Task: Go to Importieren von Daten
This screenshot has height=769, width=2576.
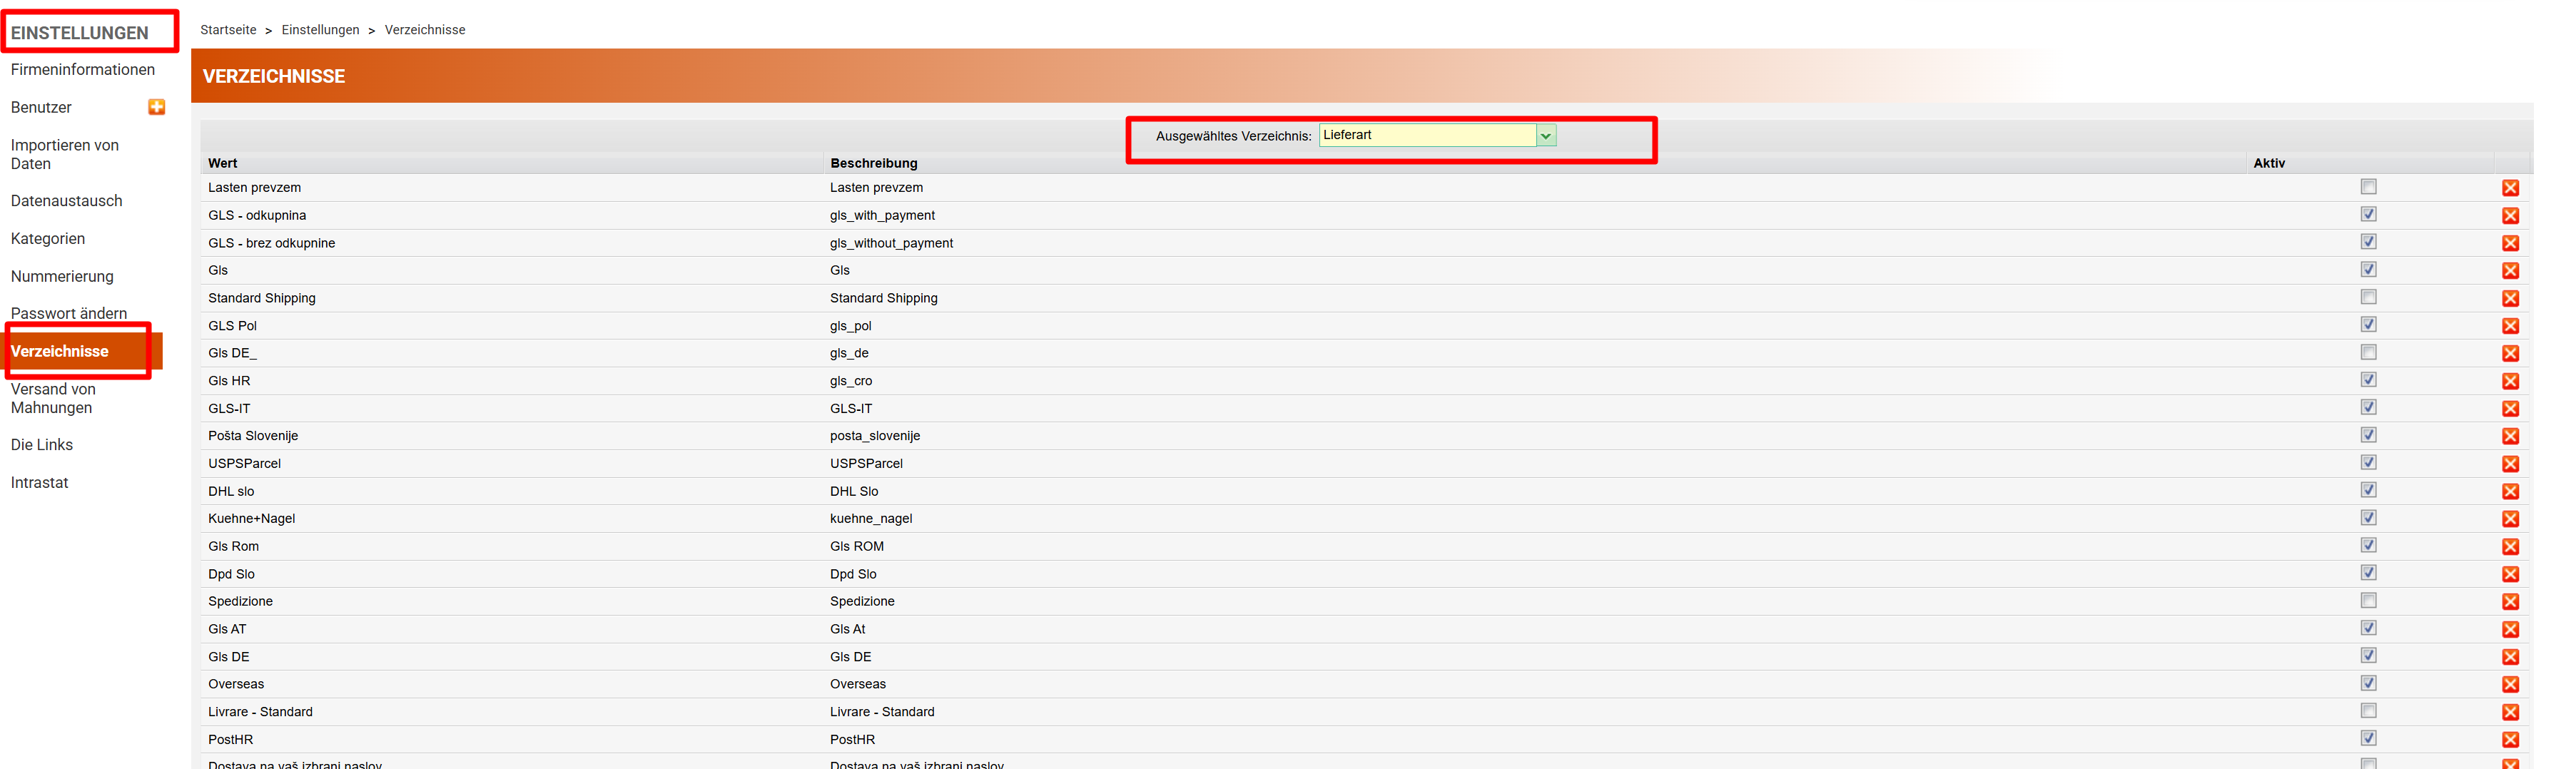Action: click(65, 155)
